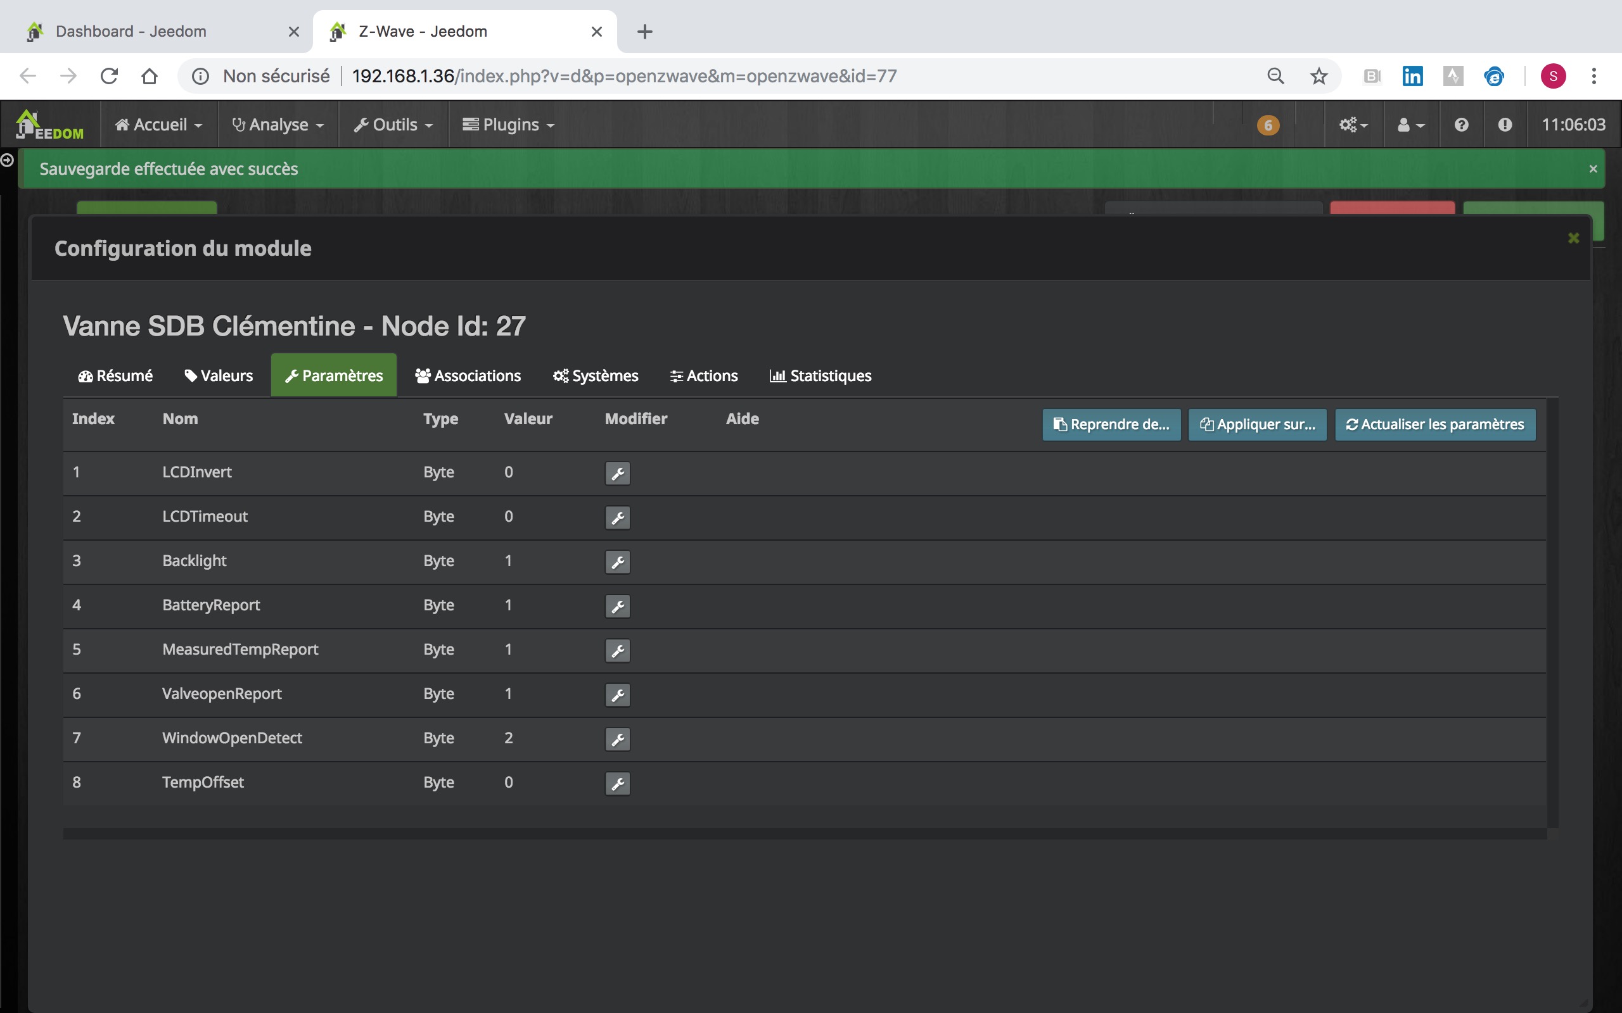Click the modify icon for BatteryReport

616,606
